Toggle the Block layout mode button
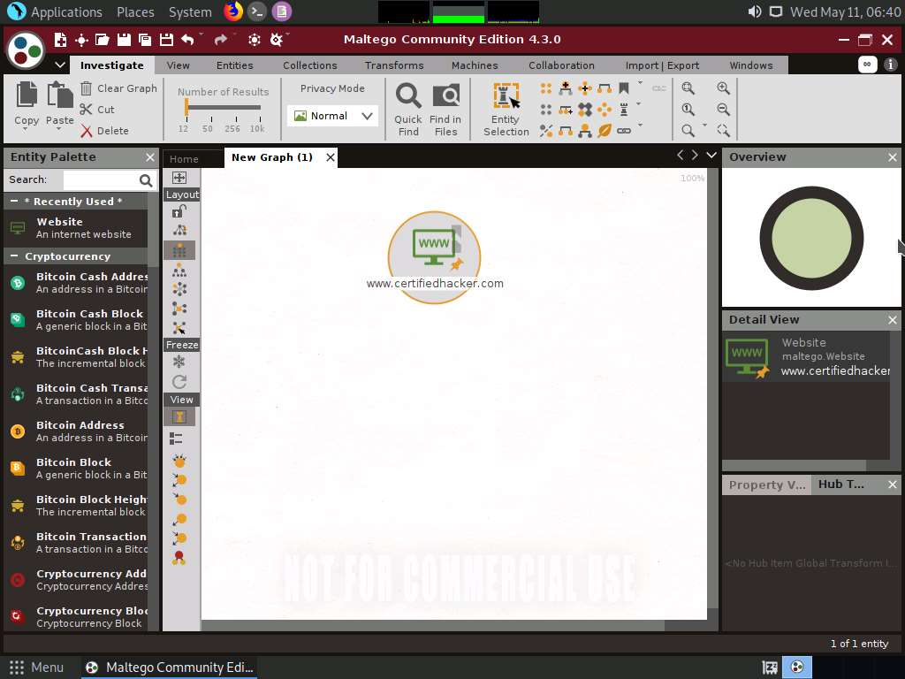 click(x=179, y=250)
